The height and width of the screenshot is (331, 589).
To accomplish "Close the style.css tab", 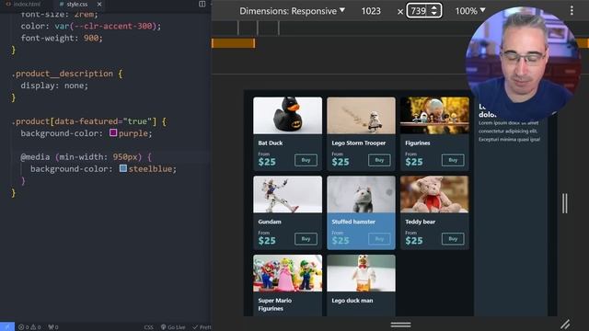I will point(99,4).
